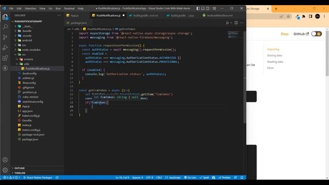329x185 pixels.
Task: Open the Search view in activity bar
Action: 5,27
